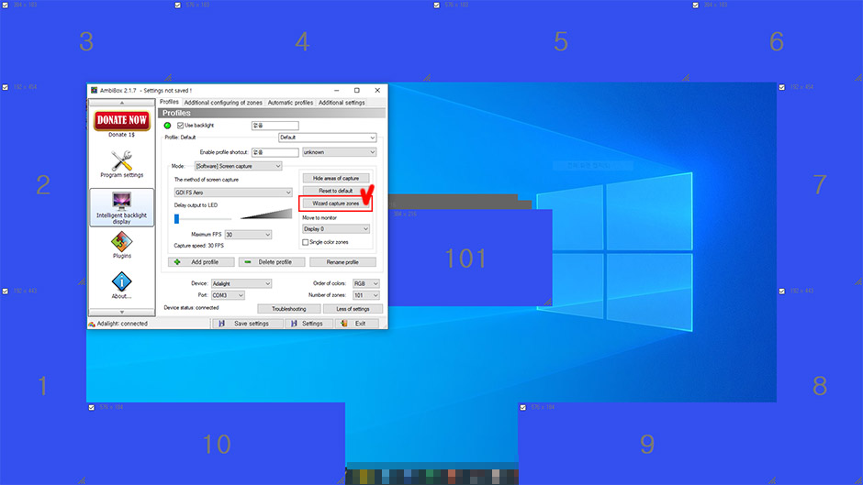
Task: Click the Reset to default button
Action: [x=336, y=191]
